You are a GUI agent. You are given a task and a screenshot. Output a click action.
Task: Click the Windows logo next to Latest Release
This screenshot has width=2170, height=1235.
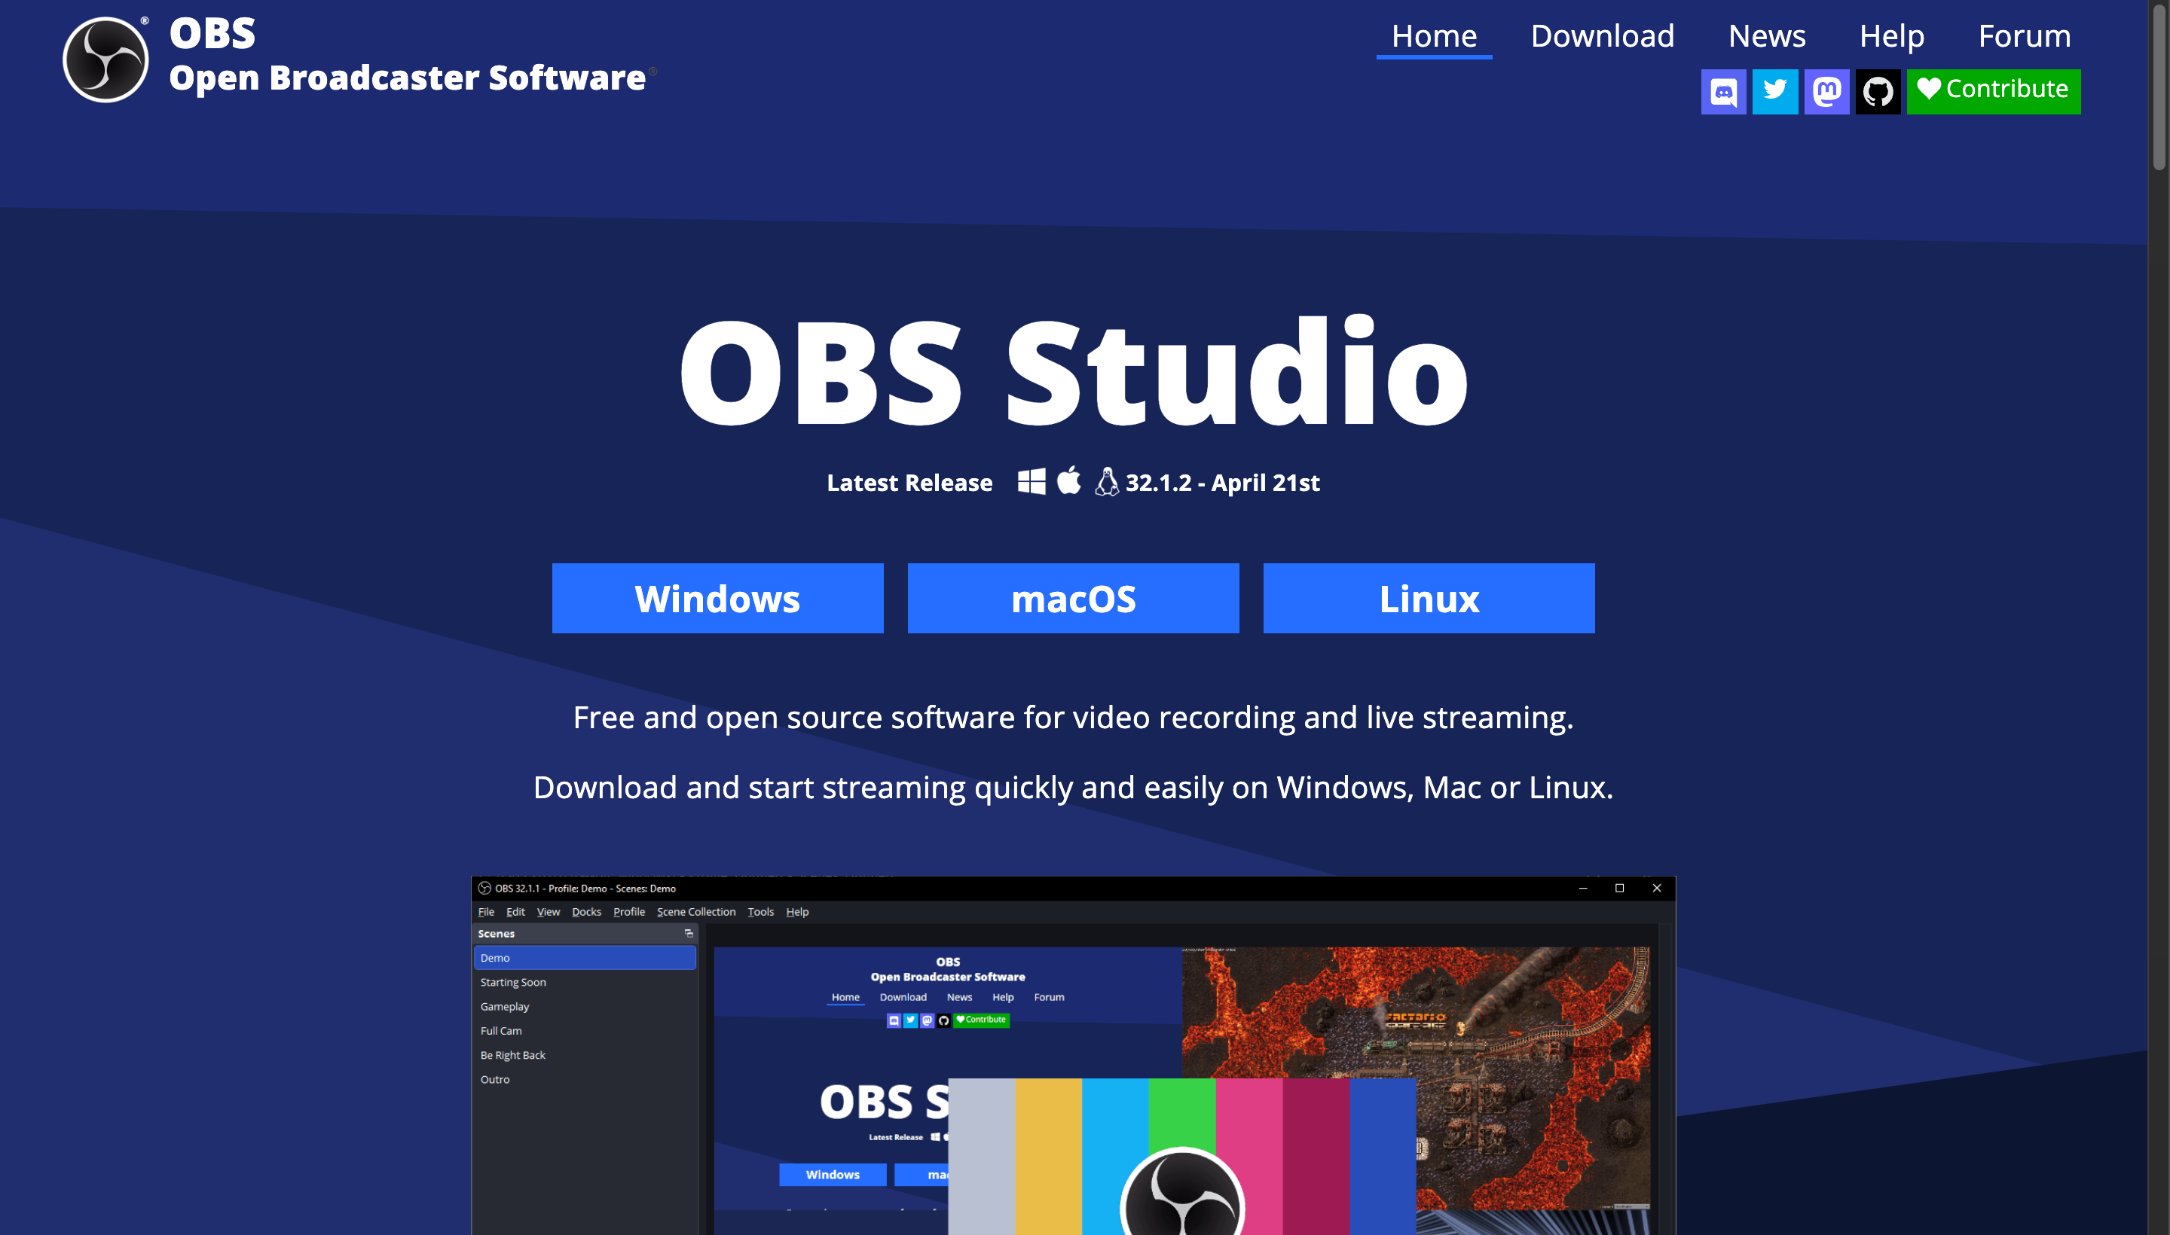[1031, 482]
